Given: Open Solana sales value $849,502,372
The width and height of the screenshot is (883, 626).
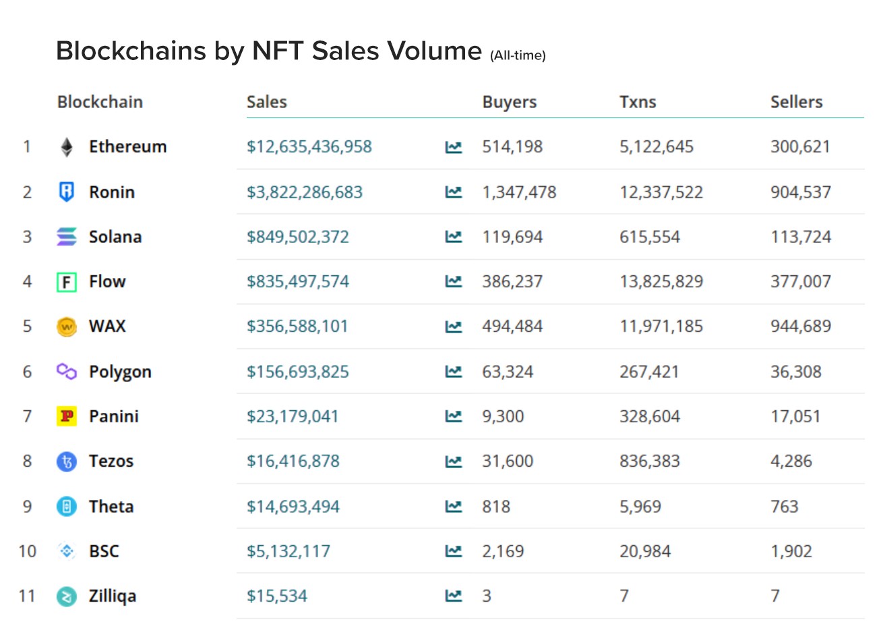Looking at the screenshot, I should tap(297, 237).
